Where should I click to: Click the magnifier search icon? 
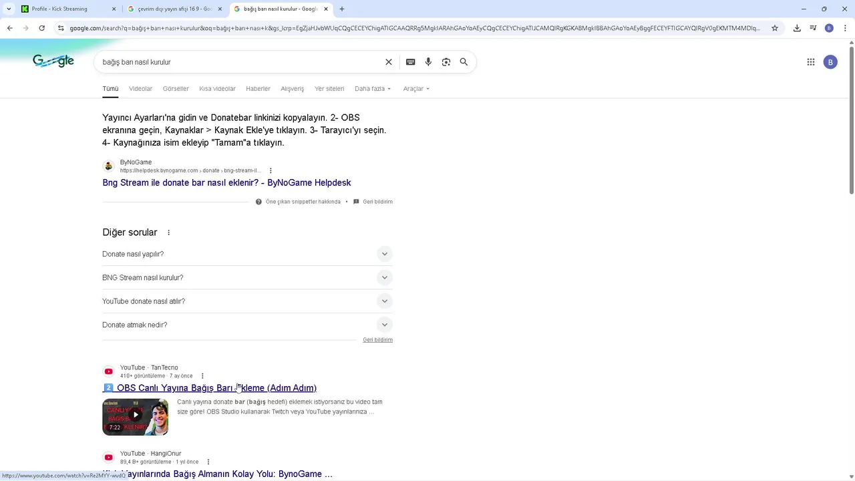464,62
